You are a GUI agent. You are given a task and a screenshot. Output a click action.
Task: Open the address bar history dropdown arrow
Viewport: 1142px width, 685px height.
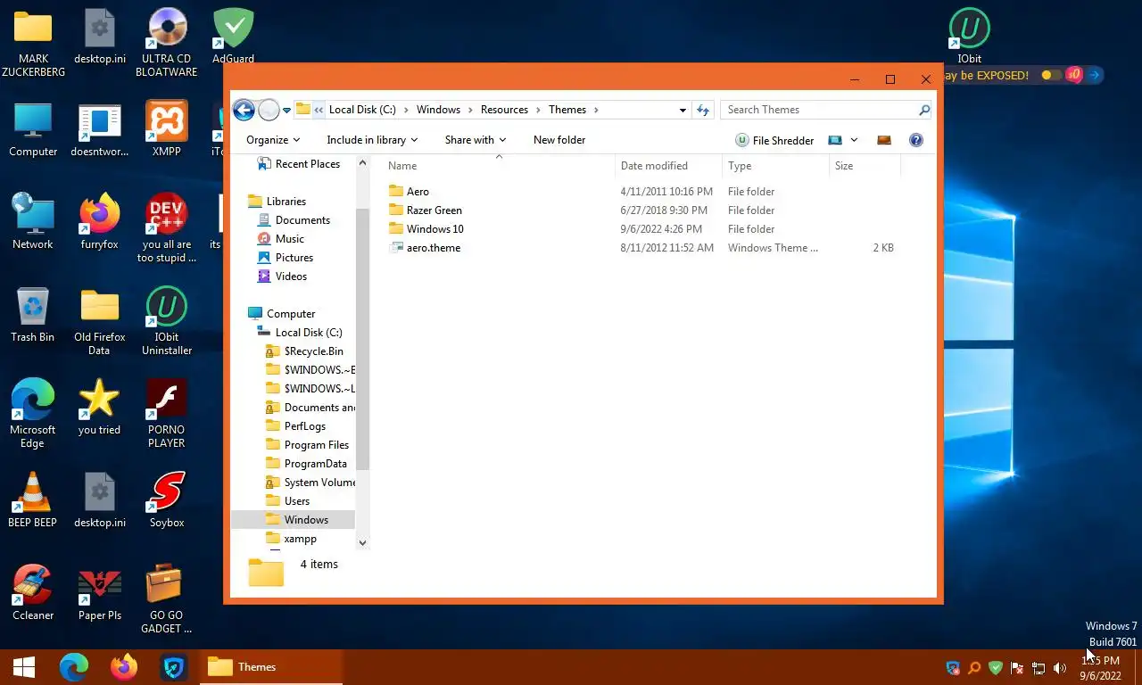683,110
